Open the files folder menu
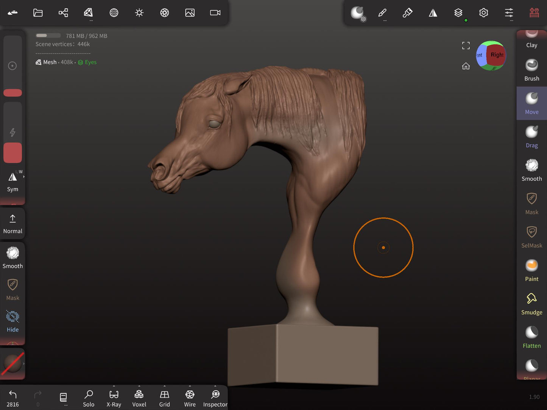547x410 pixels. (x=38, y=13)
